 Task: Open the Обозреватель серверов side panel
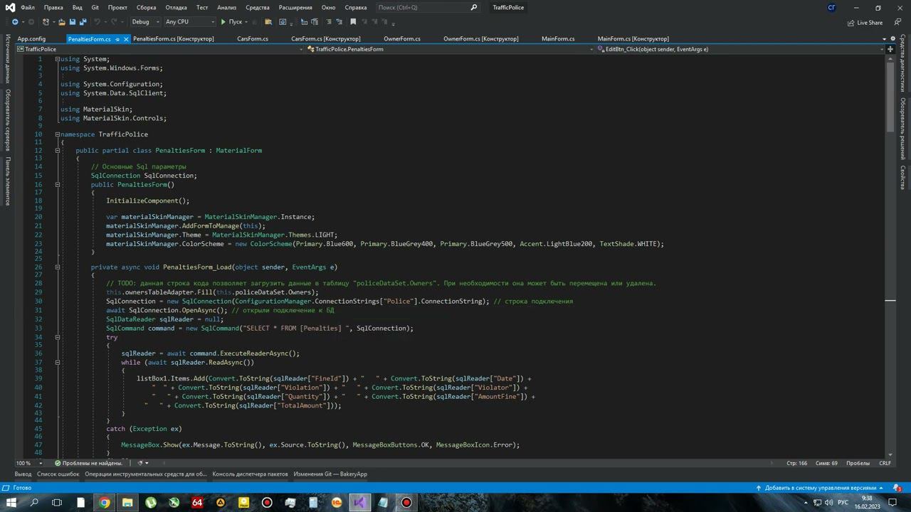8,120
